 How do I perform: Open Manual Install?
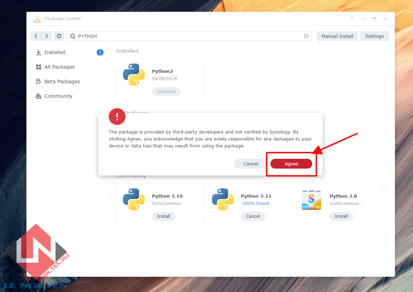[337, 36]
